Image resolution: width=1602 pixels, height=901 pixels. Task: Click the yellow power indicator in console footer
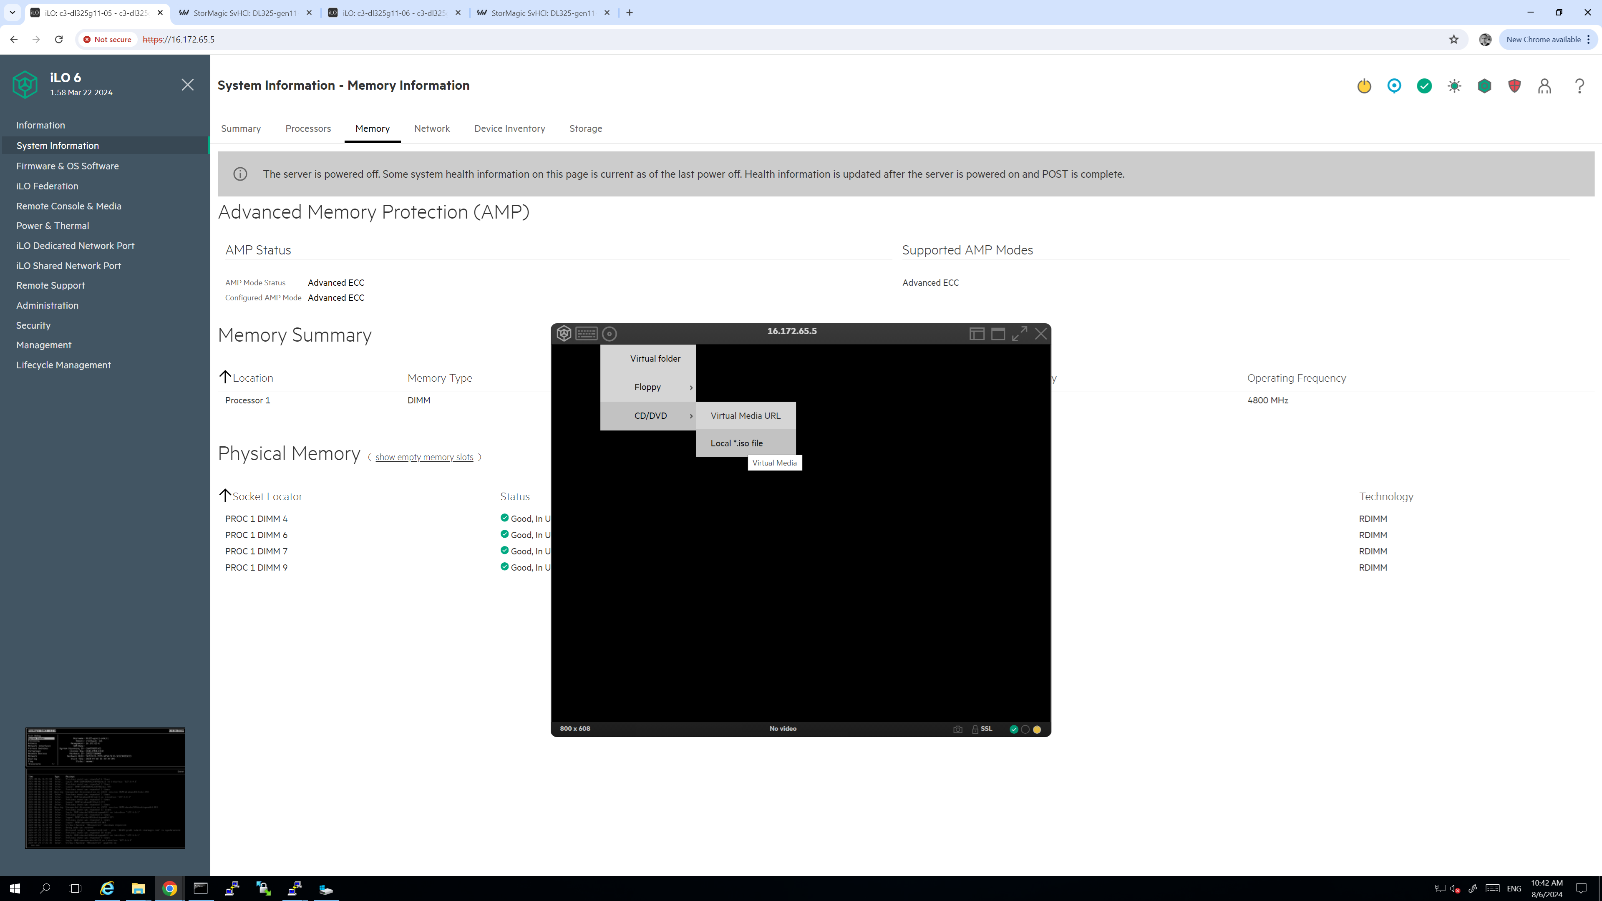pyautogui.click(x=1037, y=730)
